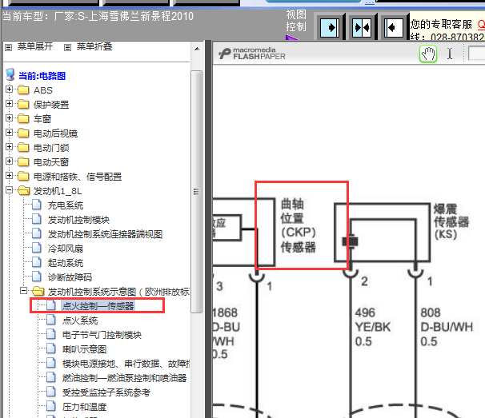Click the 当前:电路图 root heading
The image size is (485, 418).
pos(42,76)
